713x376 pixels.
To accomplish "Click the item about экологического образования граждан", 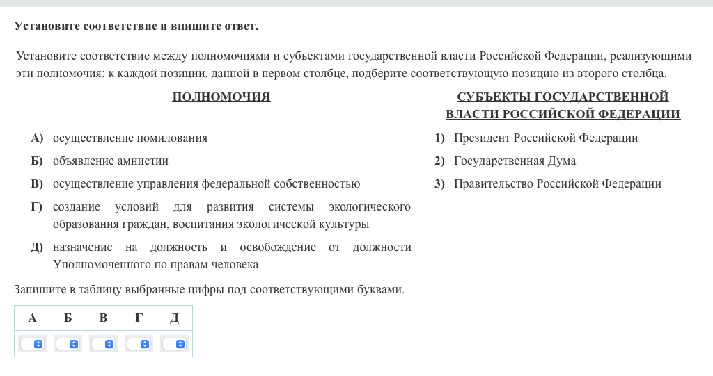I will [x=231, y=215].
